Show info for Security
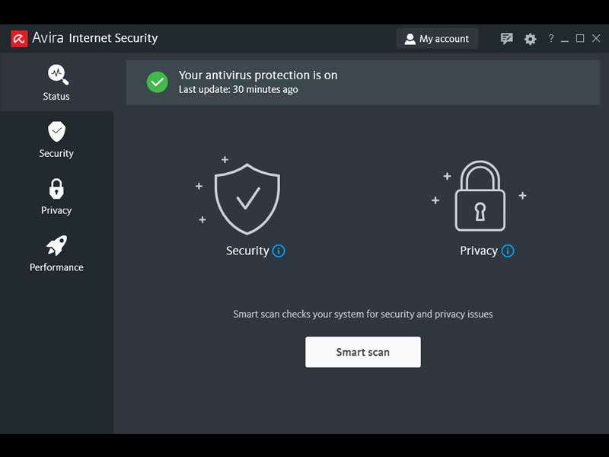 click(x=279, y=251)
